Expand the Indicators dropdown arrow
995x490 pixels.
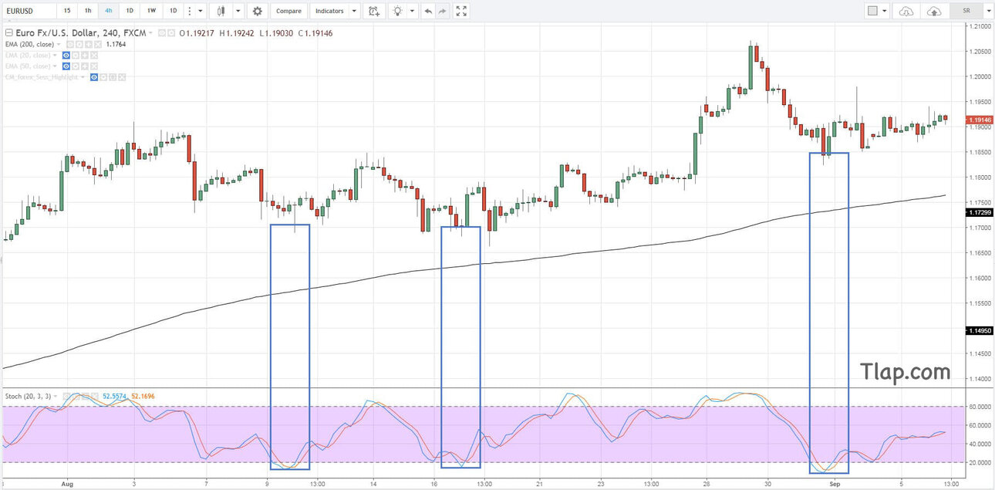coord(354,11)
